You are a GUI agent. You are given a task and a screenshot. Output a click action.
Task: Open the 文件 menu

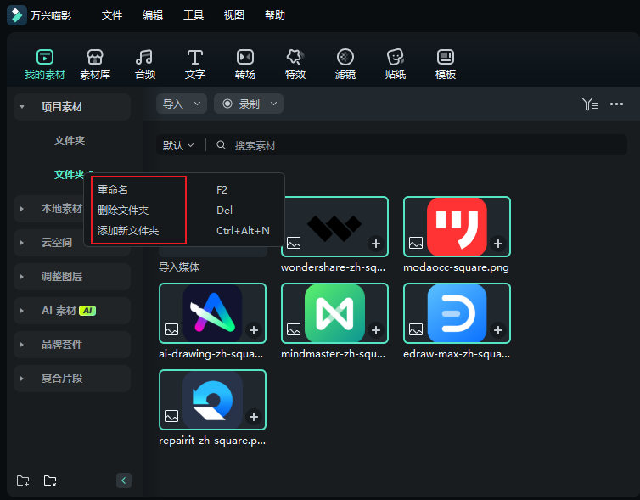[112, 15]
